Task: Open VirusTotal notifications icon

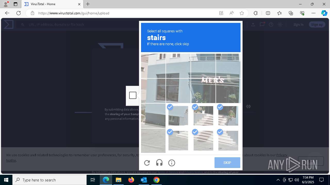Action: [x=262, y=24]
